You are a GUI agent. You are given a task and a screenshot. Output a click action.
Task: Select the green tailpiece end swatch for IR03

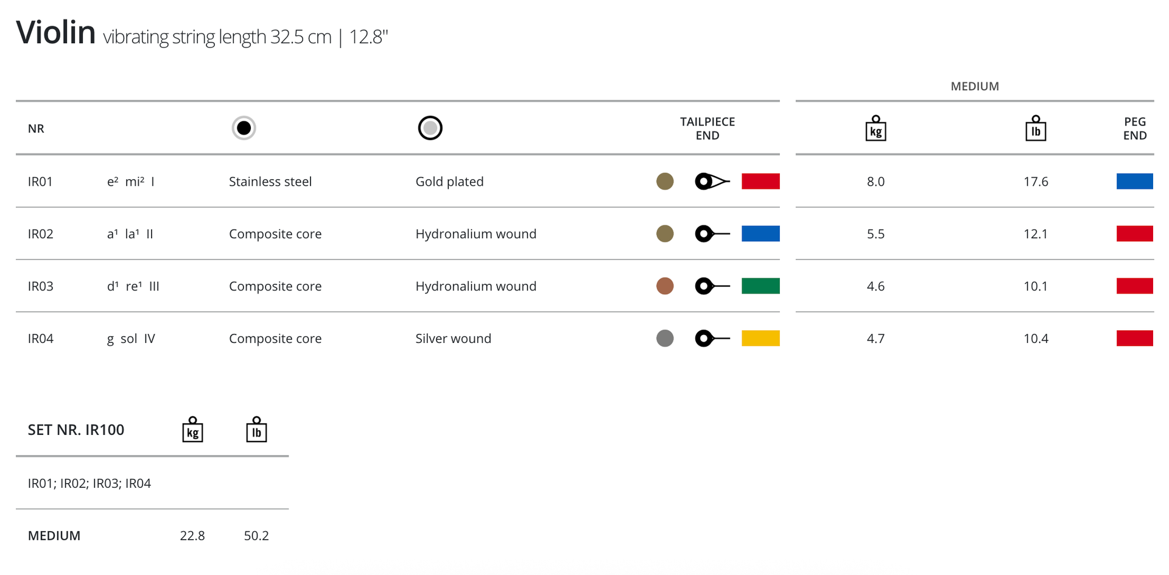click(x=760, y=286)
